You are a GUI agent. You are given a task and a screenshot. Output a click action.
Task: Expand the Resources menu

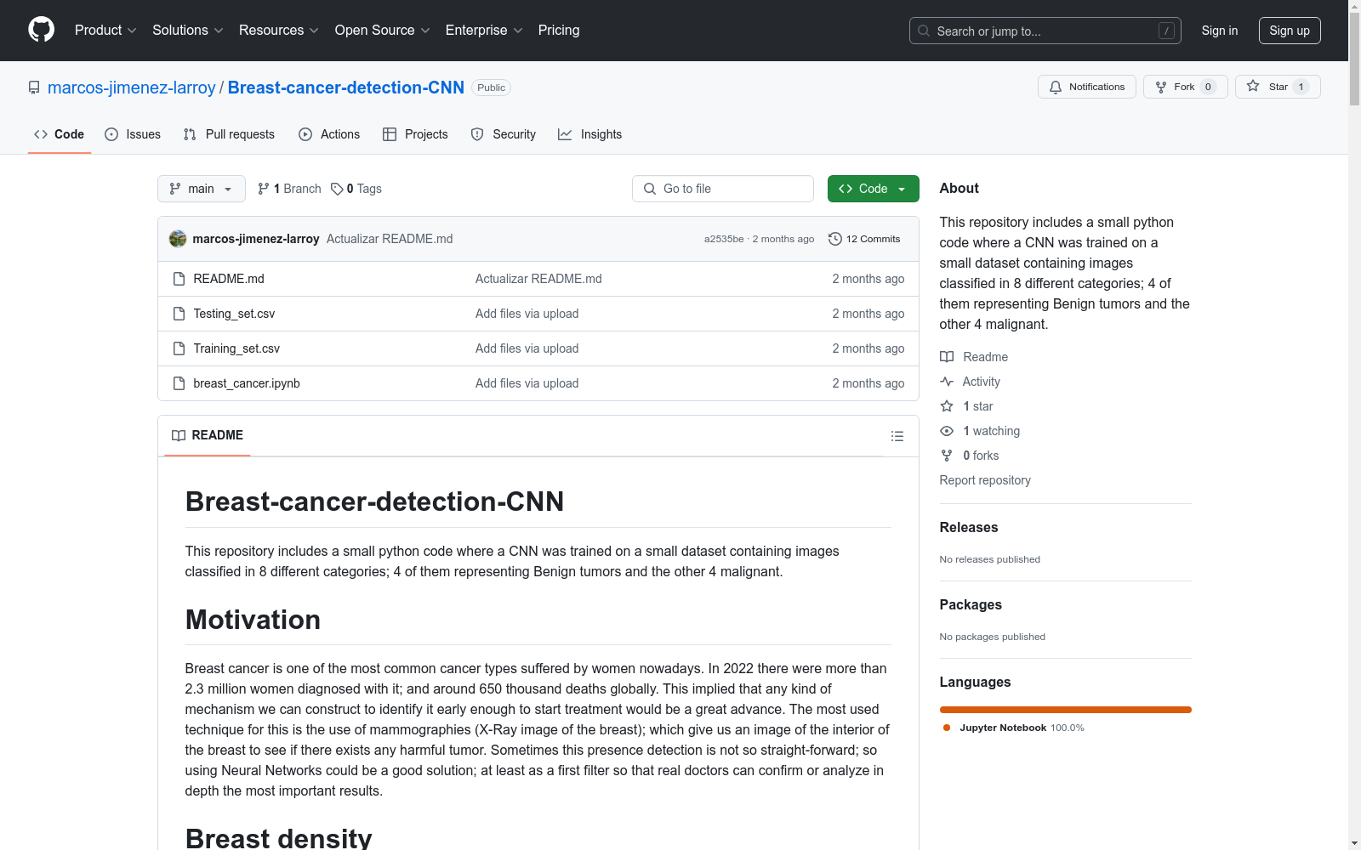[279, 30]
